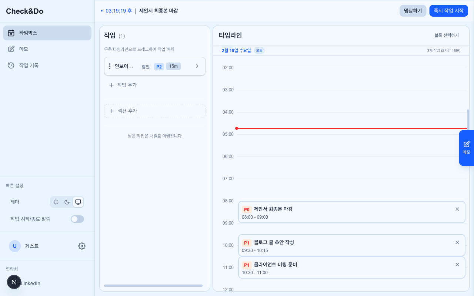
Task: Click the timeline vertical scrollbar
Action: 468,120
